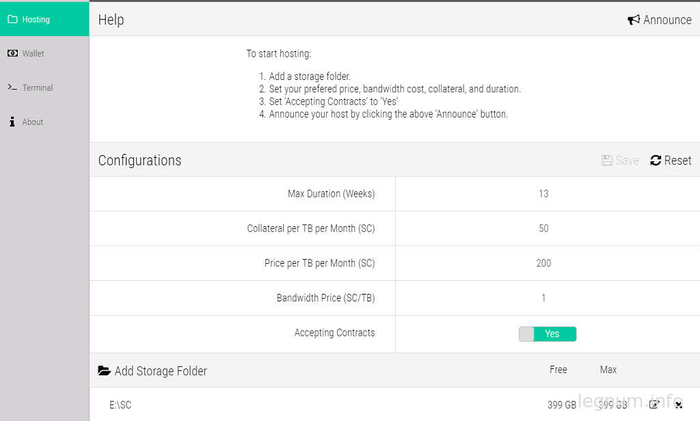Click the 'Collateral per TB per Month (SC)' label
Image resolution: width=700 pixels, height=421 pixels.
(x=311, y=228)
